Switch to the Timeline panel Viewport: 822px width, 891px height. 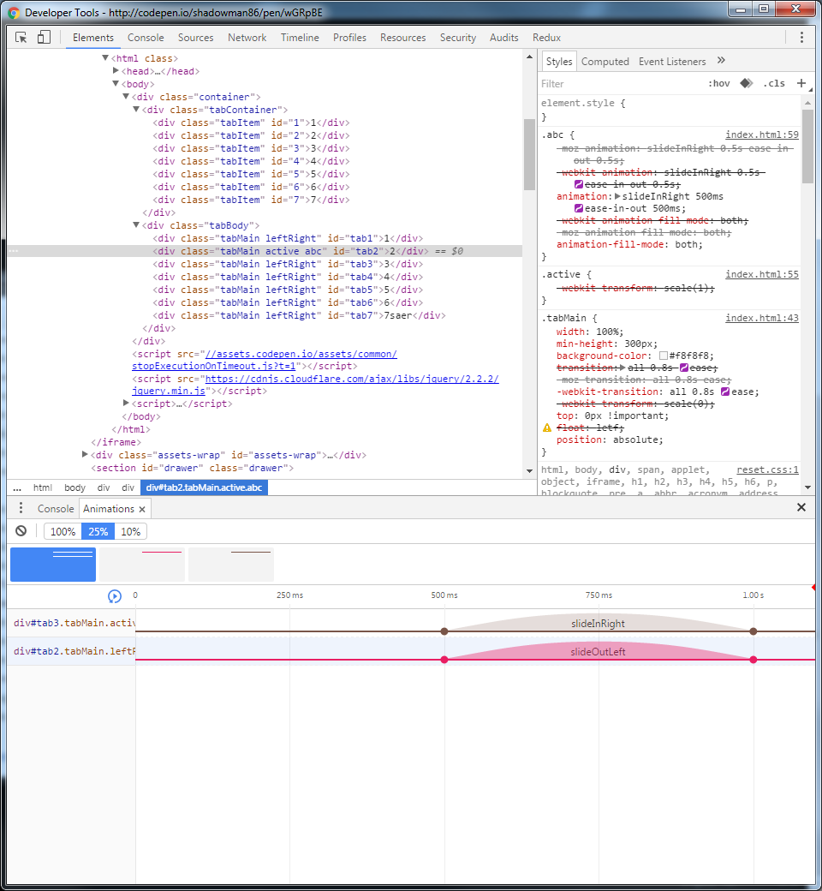pyautogui.click(x=300, y=38)
